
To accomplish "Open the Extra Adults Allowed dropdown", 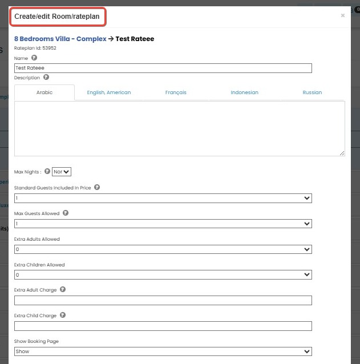I will [x=163, y=249].
